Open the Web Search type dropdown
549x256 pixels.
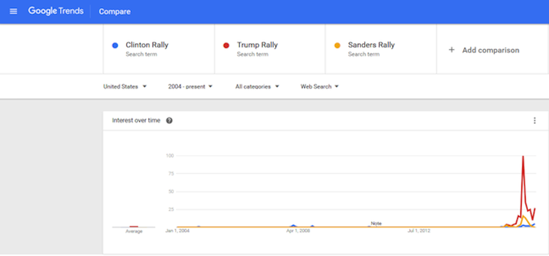(x=320, y=86)
